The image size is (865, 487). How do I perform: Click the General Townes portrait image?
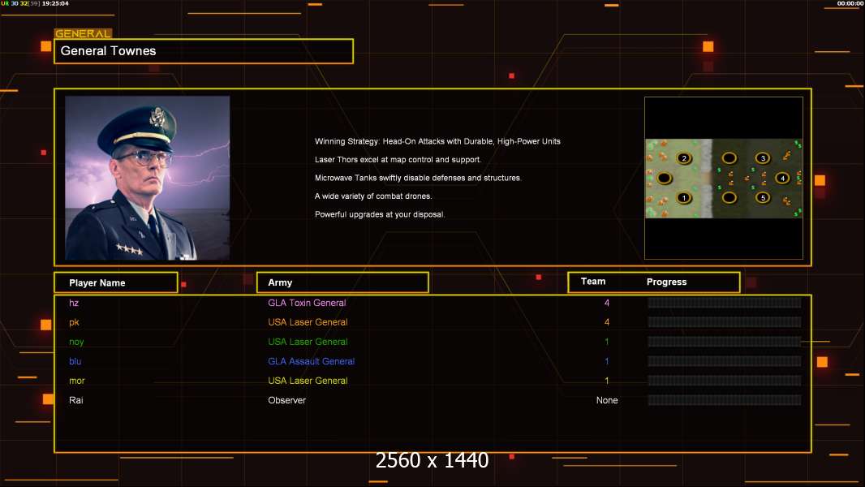[x=147, y=178]
